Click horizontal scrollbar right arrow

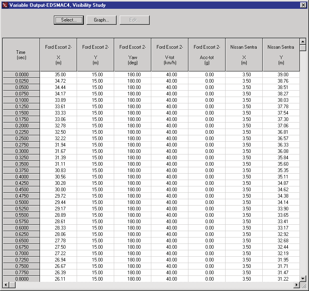[x=297, y=285]
